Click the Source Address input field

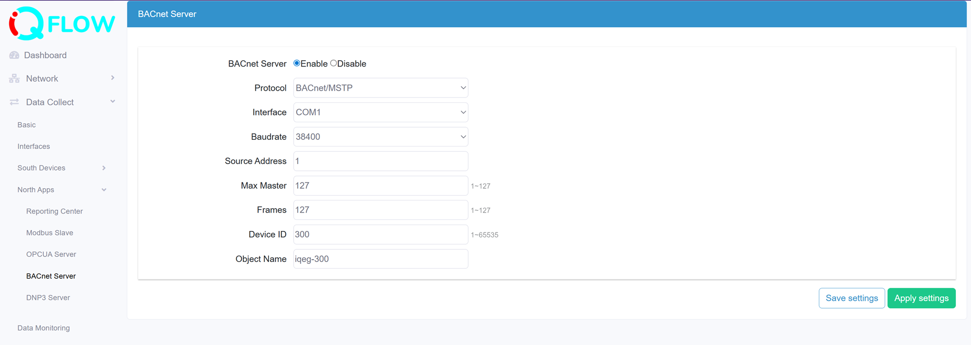pos(381,161)
